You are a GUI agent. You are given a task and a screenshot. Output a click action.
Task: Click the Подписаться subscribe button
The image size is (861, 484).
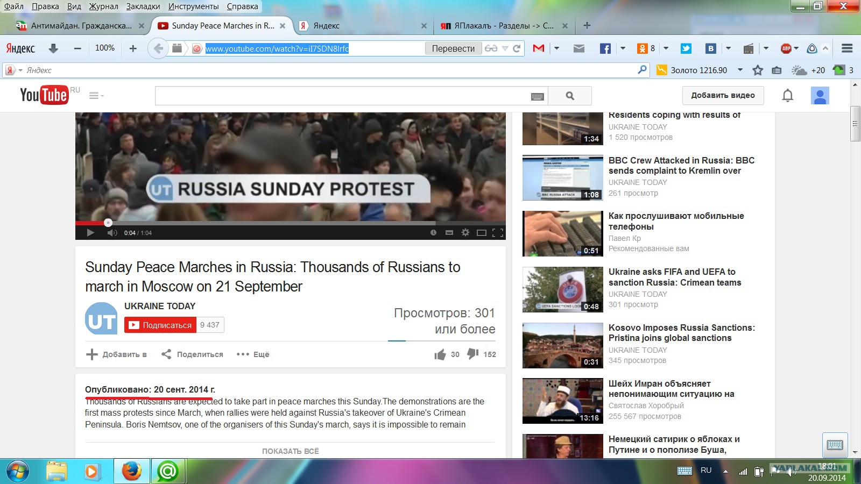(160, 325)
